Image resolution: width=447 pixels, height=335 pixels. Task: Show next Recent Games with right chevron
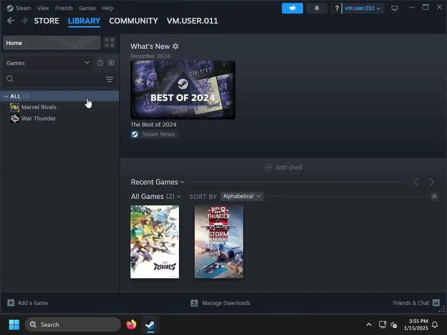pyautogui.click(x=432, y=182)
